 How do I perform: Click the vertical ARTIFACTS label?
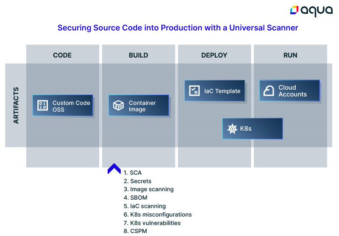tap(16, 105)
